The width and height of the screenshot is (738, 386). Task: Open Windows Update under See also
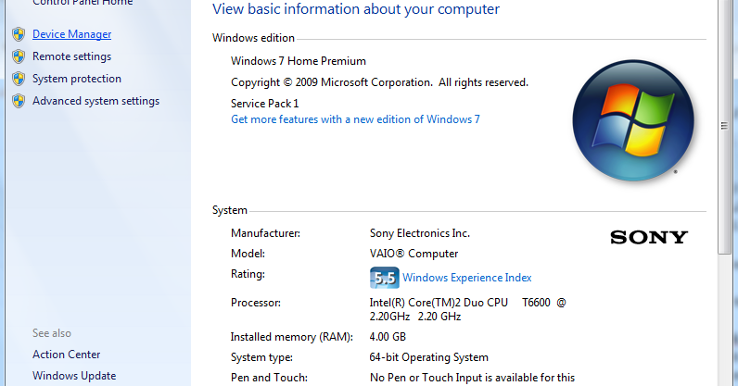pos(74,376)
